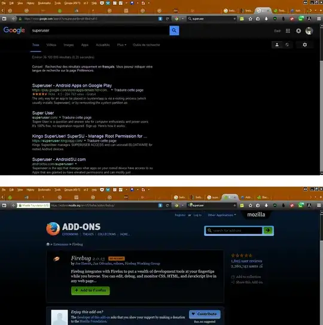Open downloads arrow in bottom Firebug window
The height and width of the screenshot is (325, 323).
point(266,206)
